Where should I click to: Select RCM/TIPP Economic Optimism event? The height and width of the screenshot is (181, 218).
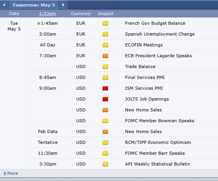[158, 142]
